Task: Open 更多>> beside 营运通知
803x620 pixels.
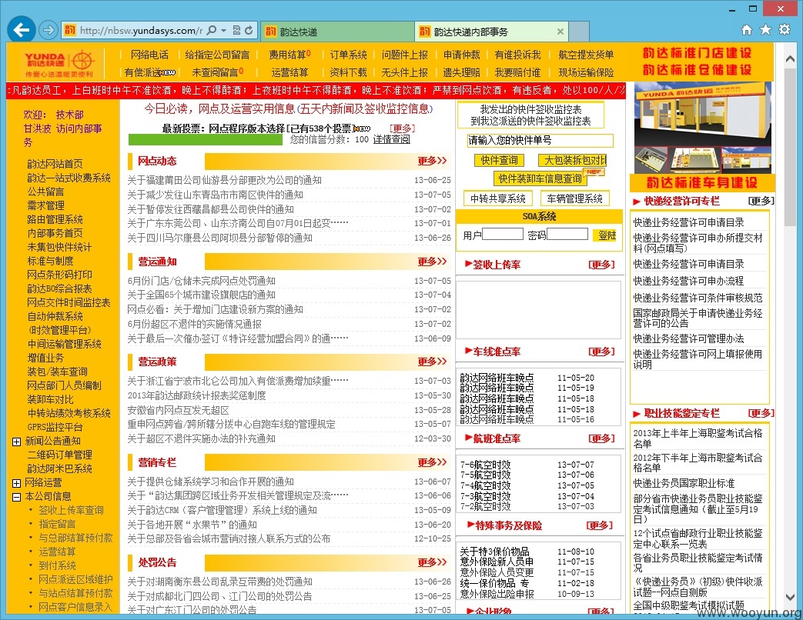Action: click(x=432, y=262)
